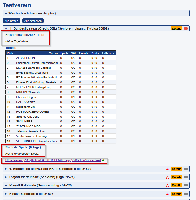
Task: Open the sevenup51.github.io bb_api_55802 link
Action: 53,160
